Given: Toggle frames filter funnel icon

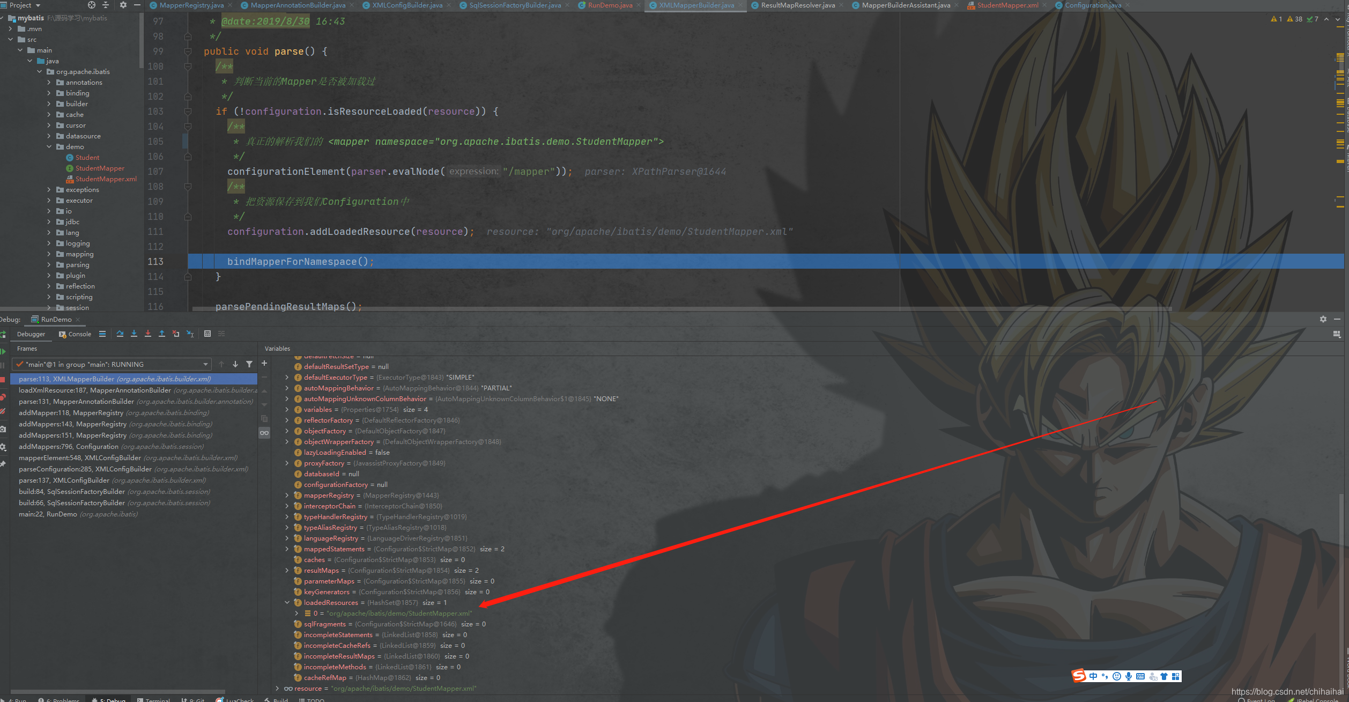Looking at the screenshot, I should [x=249, y=364].
